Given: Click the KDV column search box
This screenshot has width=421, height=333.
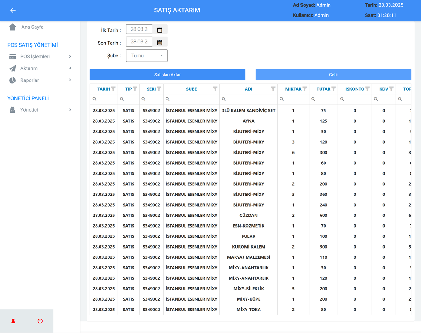Looking at the screenshot, I should (384, 99).
